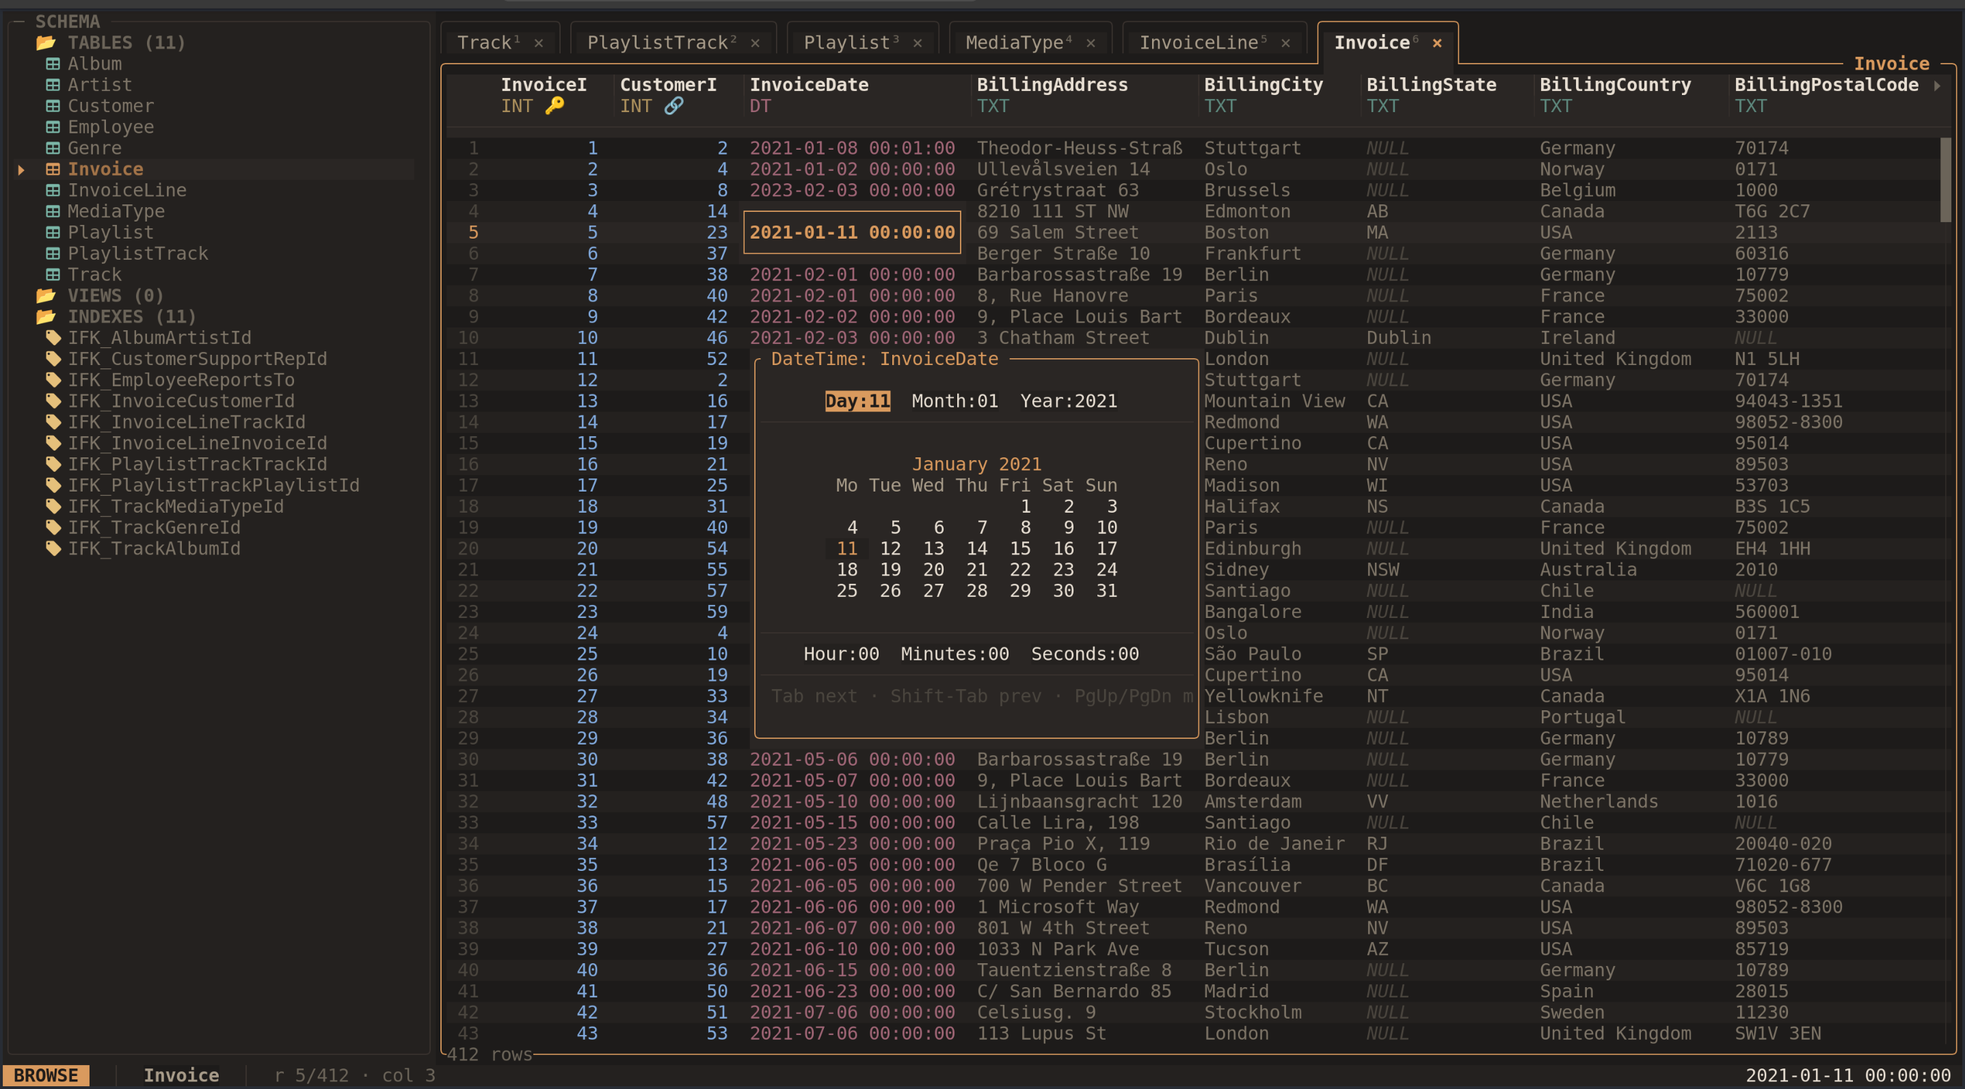
Task: Open the Track tab
Action: 484,42
